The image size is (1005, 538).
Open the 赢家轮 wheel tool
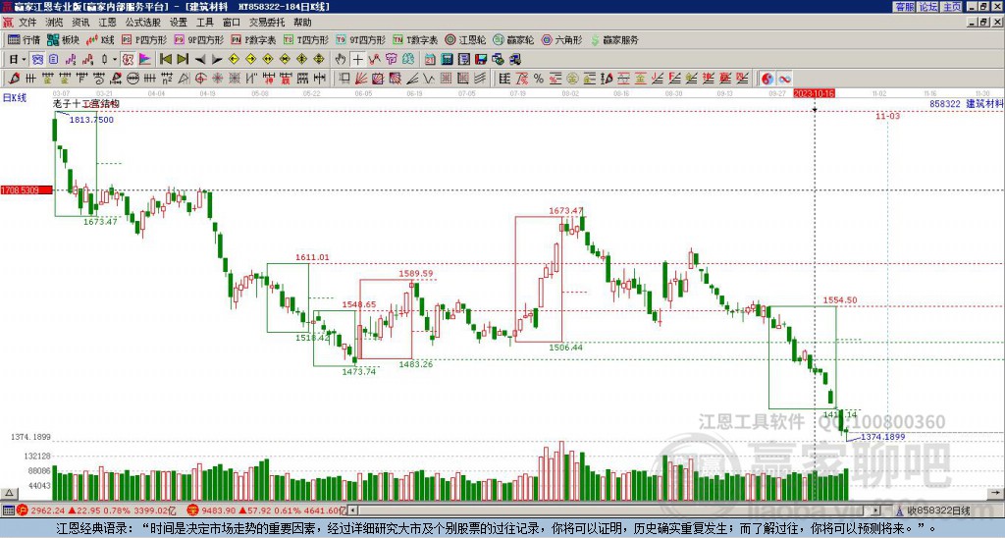[x=513, y=39]
